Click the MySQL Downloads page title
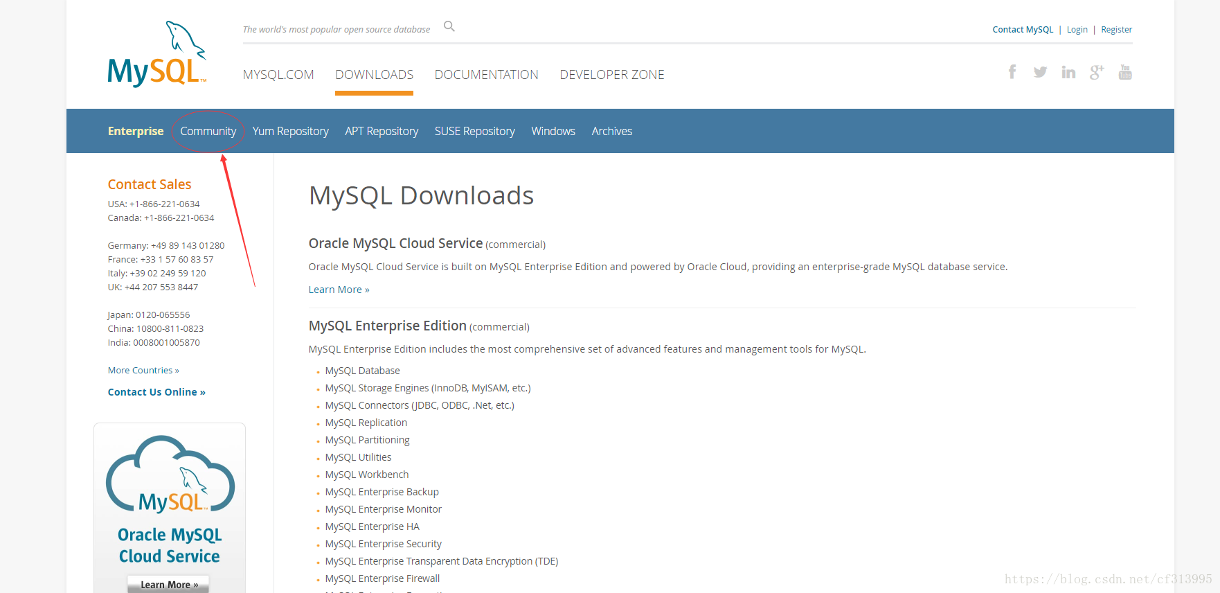Image resolution: width=1220 pixels, height=593 pixels. point(421,196)
